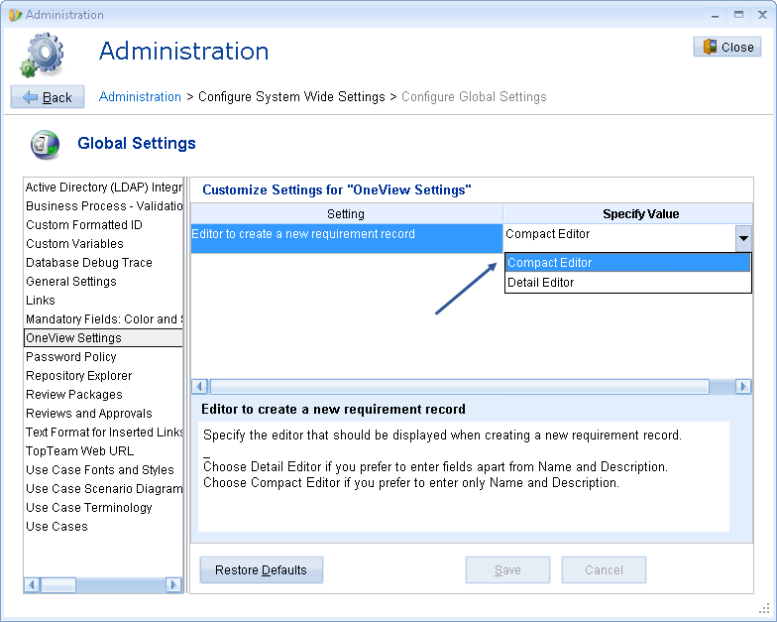
Task: Click the settings grid horizontal scrollbar thumb
Action: 460,386
